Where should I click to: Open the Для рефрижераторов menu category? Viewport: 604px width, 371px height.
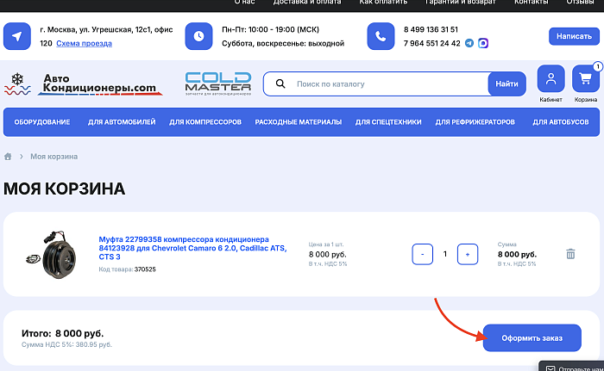[x=475, y=122]
